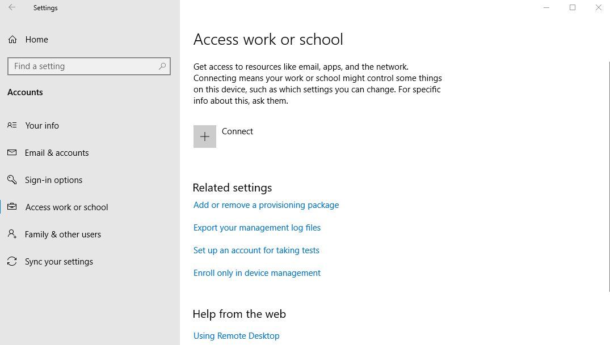Click the Home icon in the sidebar
Viewport: 610px width, 345px height.
tap(12, 39)
